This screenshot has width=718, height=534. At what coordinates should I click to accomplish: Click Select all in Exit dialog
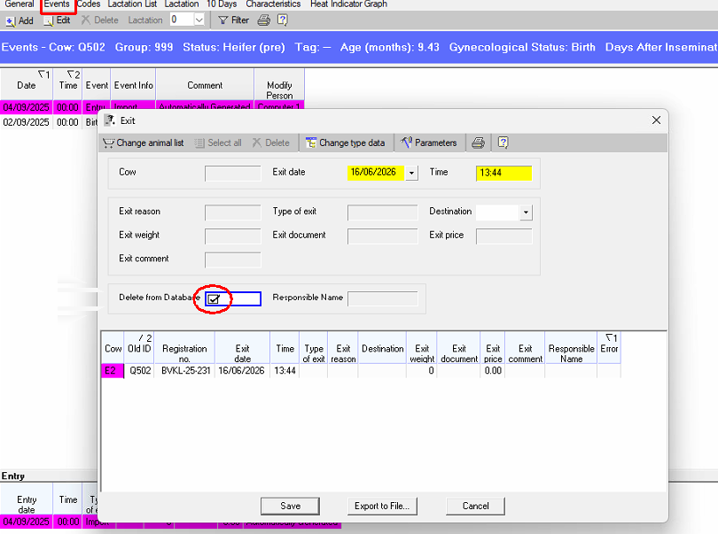tap(218, 143)
